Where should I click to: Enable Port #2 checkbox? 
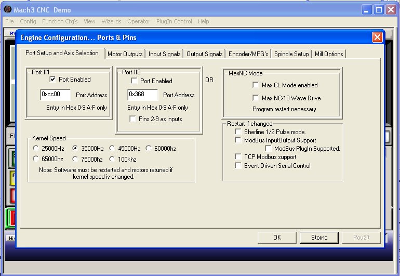point(135,81)
